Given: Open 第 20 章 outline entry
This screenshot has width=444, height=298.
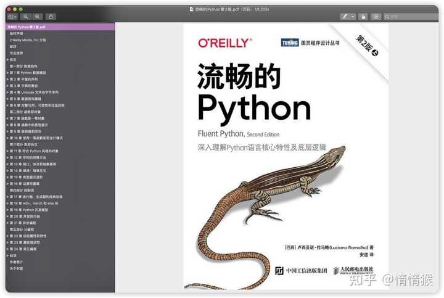Looking at the screenshot, I should [x=25, y=216].
